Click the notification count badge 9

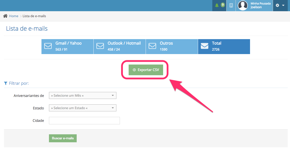pos(223,5)
